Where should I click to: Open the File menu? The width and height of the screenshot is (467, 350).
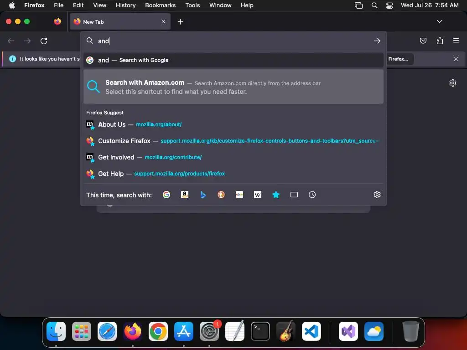click(x=59, y=5)
